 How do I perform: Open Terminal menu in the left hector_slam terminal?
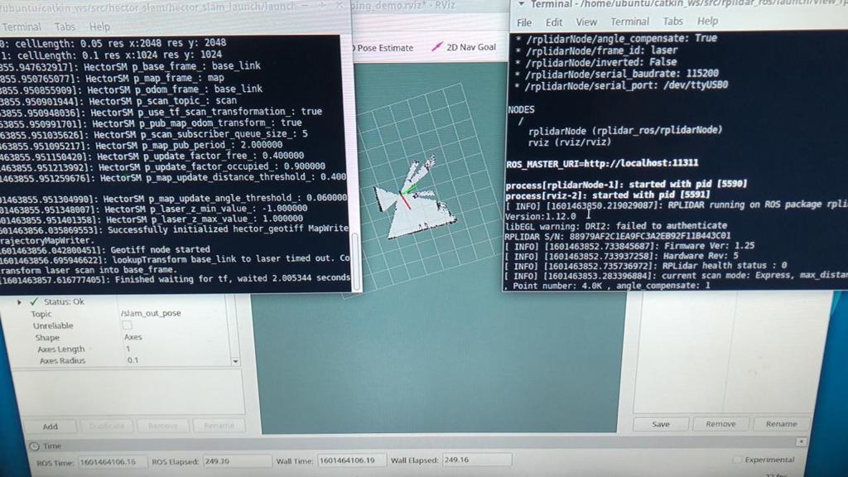(21, 26)
